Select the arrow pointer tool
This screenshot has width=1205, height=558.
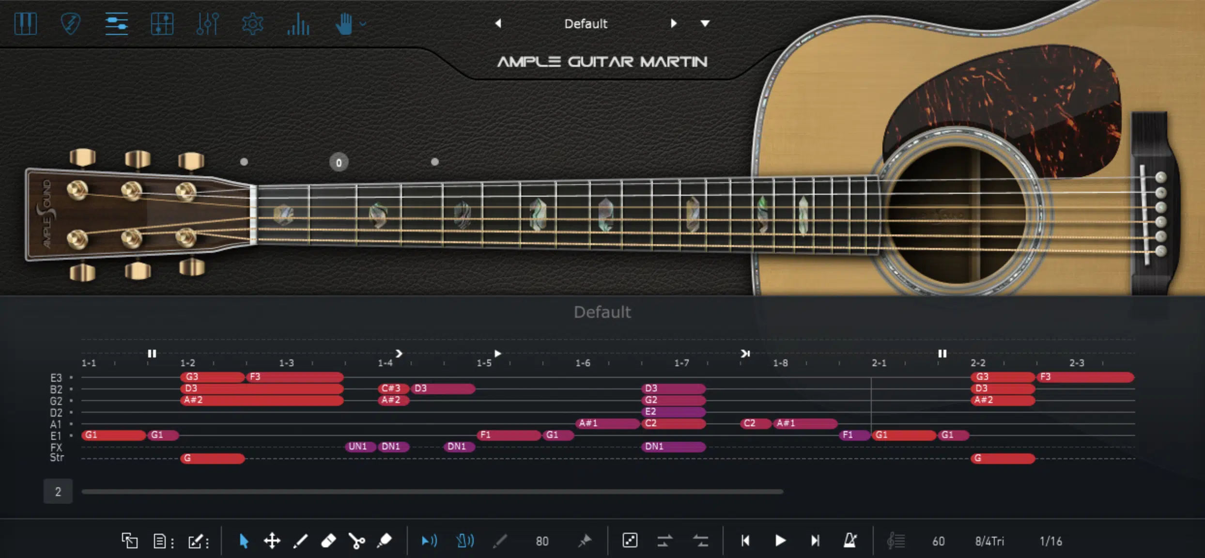coord(244,541)
